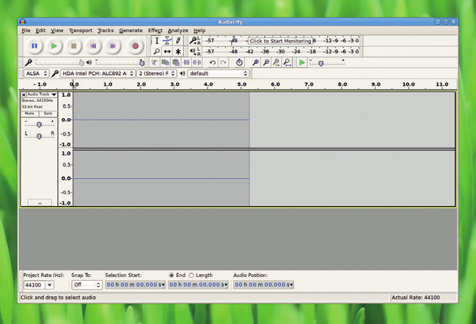Adjust the track gain slider
476x324 pixels.
pyautogui.click(x=39, y=125)
